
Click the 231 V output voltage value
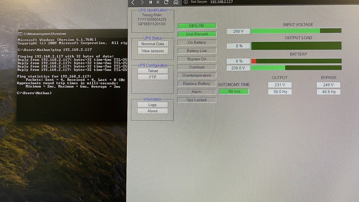click(280, 85)
